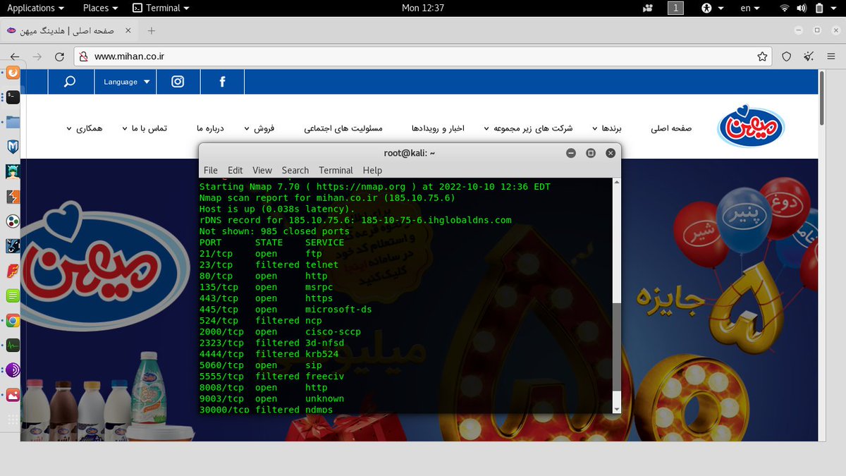846x476 pixels.
Task: Click the Mihan logo in header
Action: coord(752,126)
